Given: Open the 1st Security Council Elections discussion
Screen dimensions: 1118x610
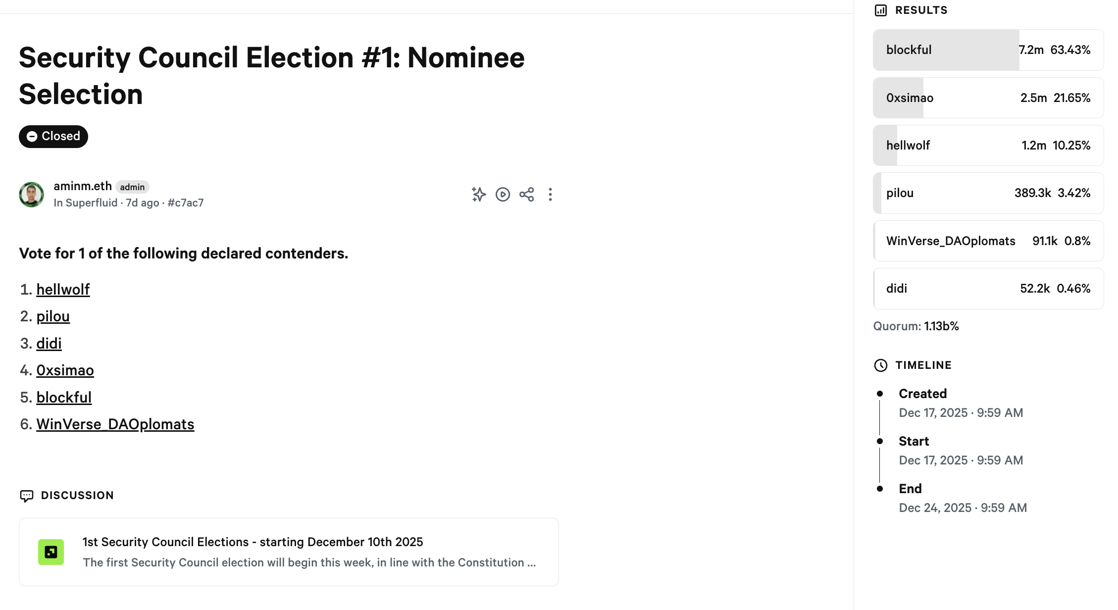Looking at the screenshot, I should pos(253,542).
